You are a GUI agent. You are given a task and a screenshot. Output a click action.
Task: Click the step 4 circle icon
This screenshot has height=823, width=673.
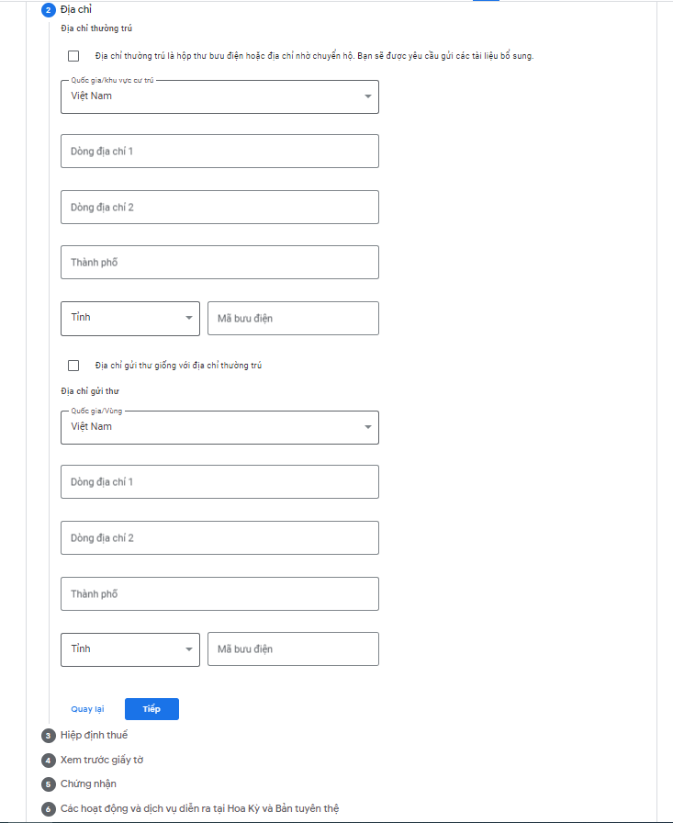(49, 761)
